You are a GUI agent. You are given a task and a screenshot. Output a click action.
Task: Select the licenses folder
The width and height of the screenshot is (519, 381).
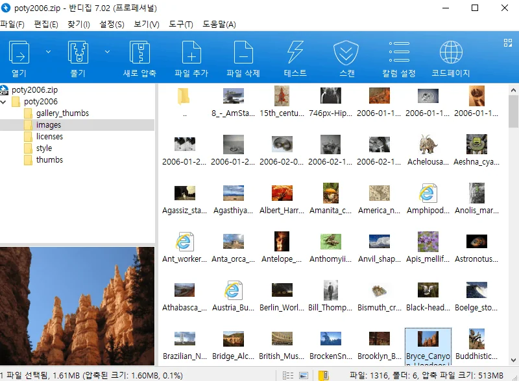point(49,137)
